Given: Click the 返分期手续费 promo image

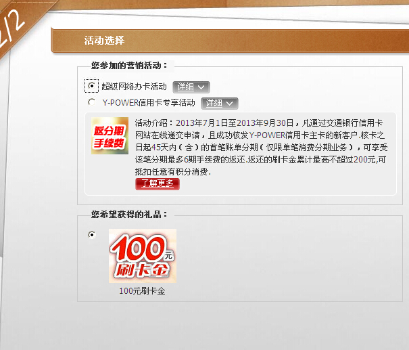Looking at the screenshot, I should coord(110,135).
